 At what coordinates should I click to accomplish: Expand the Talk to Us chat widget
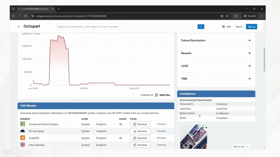240,147
